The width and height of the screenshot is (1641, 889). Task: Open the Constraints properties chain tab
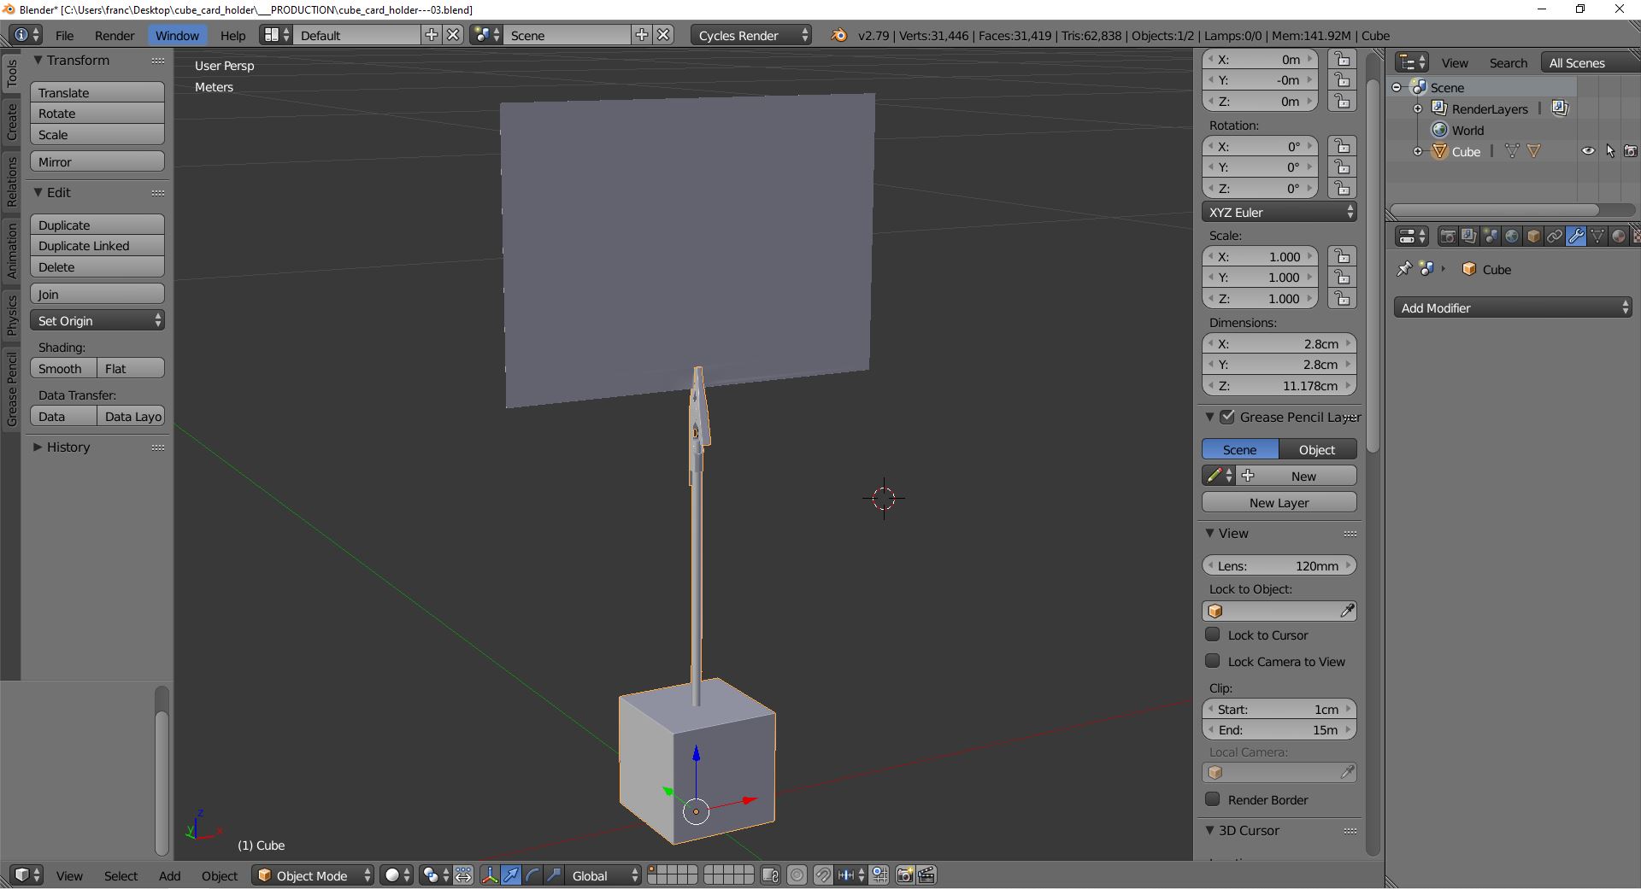pyautogui.click(x=1555, y=237)
